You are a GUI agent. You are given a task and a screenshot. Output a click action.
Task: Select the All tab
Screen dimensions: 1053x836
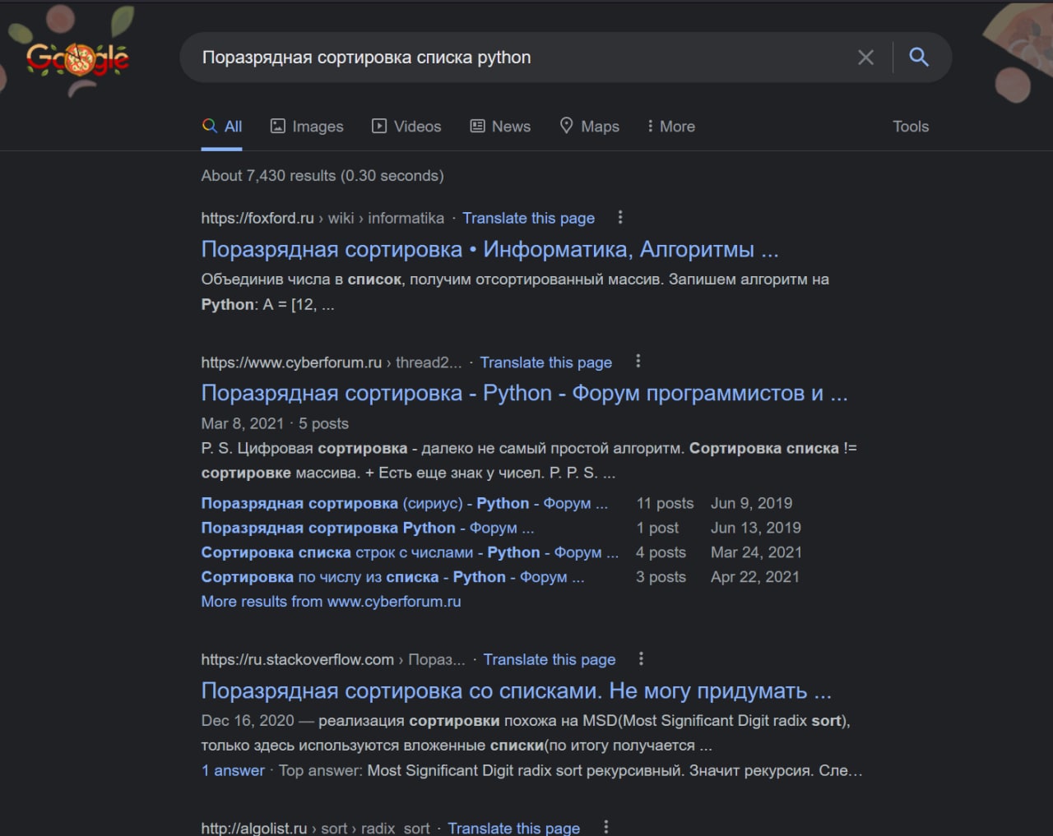click(222, 127)
